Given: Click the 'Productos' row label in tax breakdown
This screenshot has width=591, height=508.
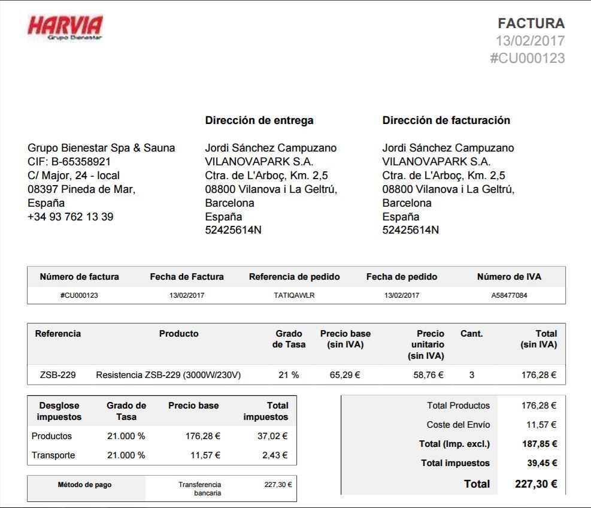Looking at the screenshot, I should click(x=51, y=436).
